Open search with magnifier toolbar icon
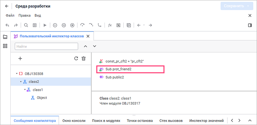The image size is (257, 125). click(26, 25)
